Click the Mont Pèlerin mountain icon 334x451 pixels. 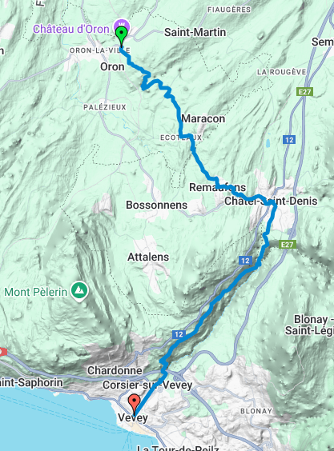[x=80, y=291]
